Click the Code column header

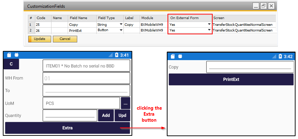coord(43,18)
